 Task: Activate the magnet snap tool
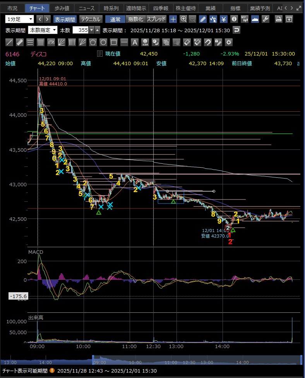208,42
